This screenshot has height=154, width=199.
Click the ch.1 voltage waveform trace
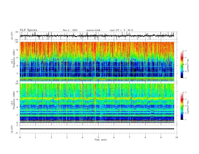click(x=97, y=36)
